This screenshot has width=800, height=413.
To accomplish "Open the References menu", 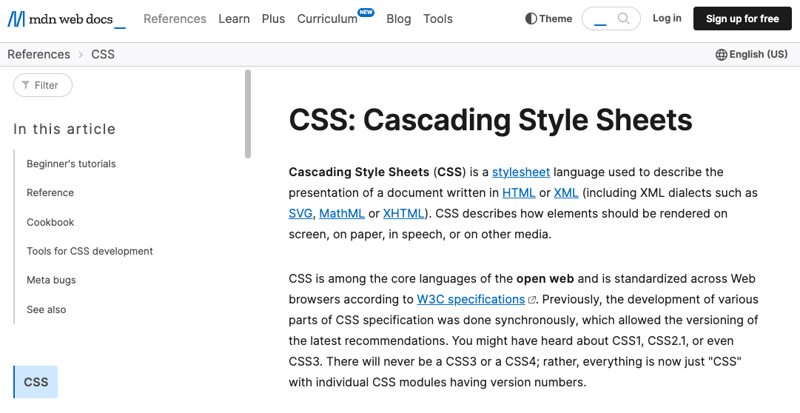I will coord(175,19).
